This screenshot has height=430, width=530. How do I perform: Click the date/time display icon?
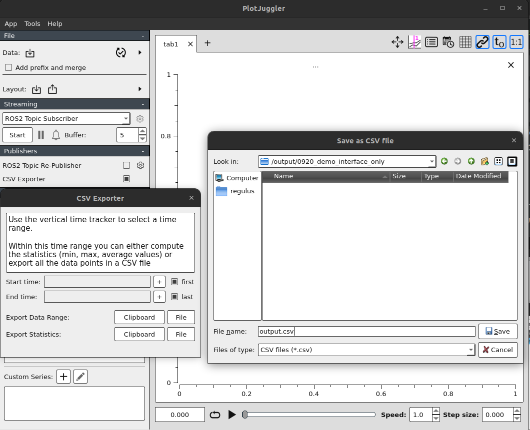click(448, 42)
